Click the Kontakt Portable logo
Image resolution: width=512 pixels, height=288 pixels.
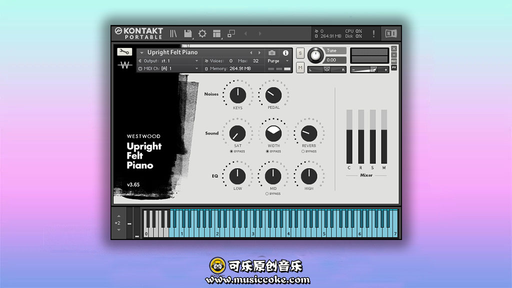coord(139,33)
